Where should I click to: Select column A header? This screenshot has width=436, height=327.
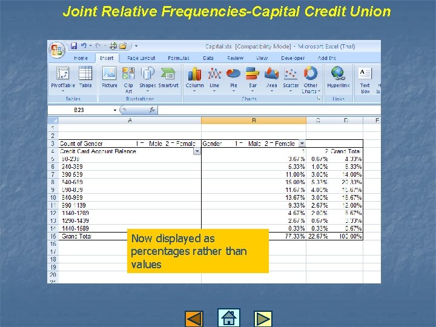coord(130,121)
